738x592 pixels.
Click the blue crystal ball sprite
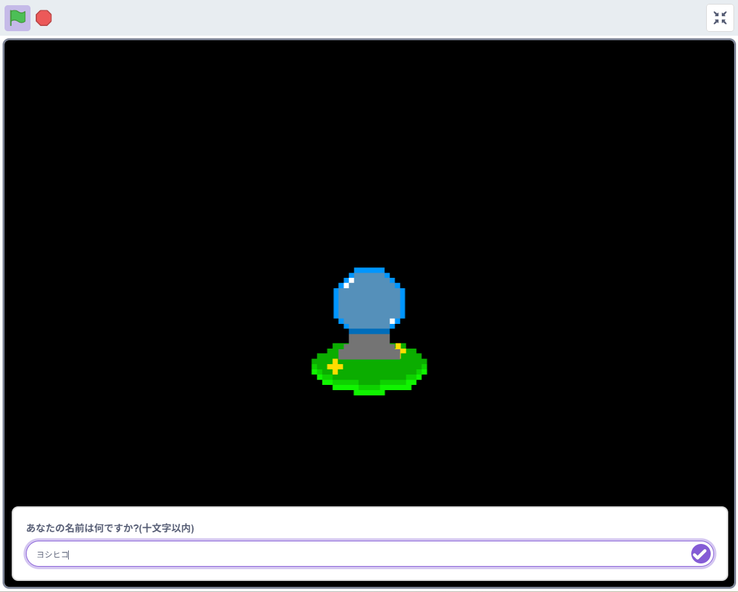(369, 300)
